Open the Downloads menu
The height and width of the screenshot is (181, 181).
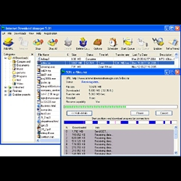(x=20, y=34)
